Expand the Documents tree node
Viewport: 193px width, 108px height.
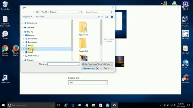pos(24,39)
